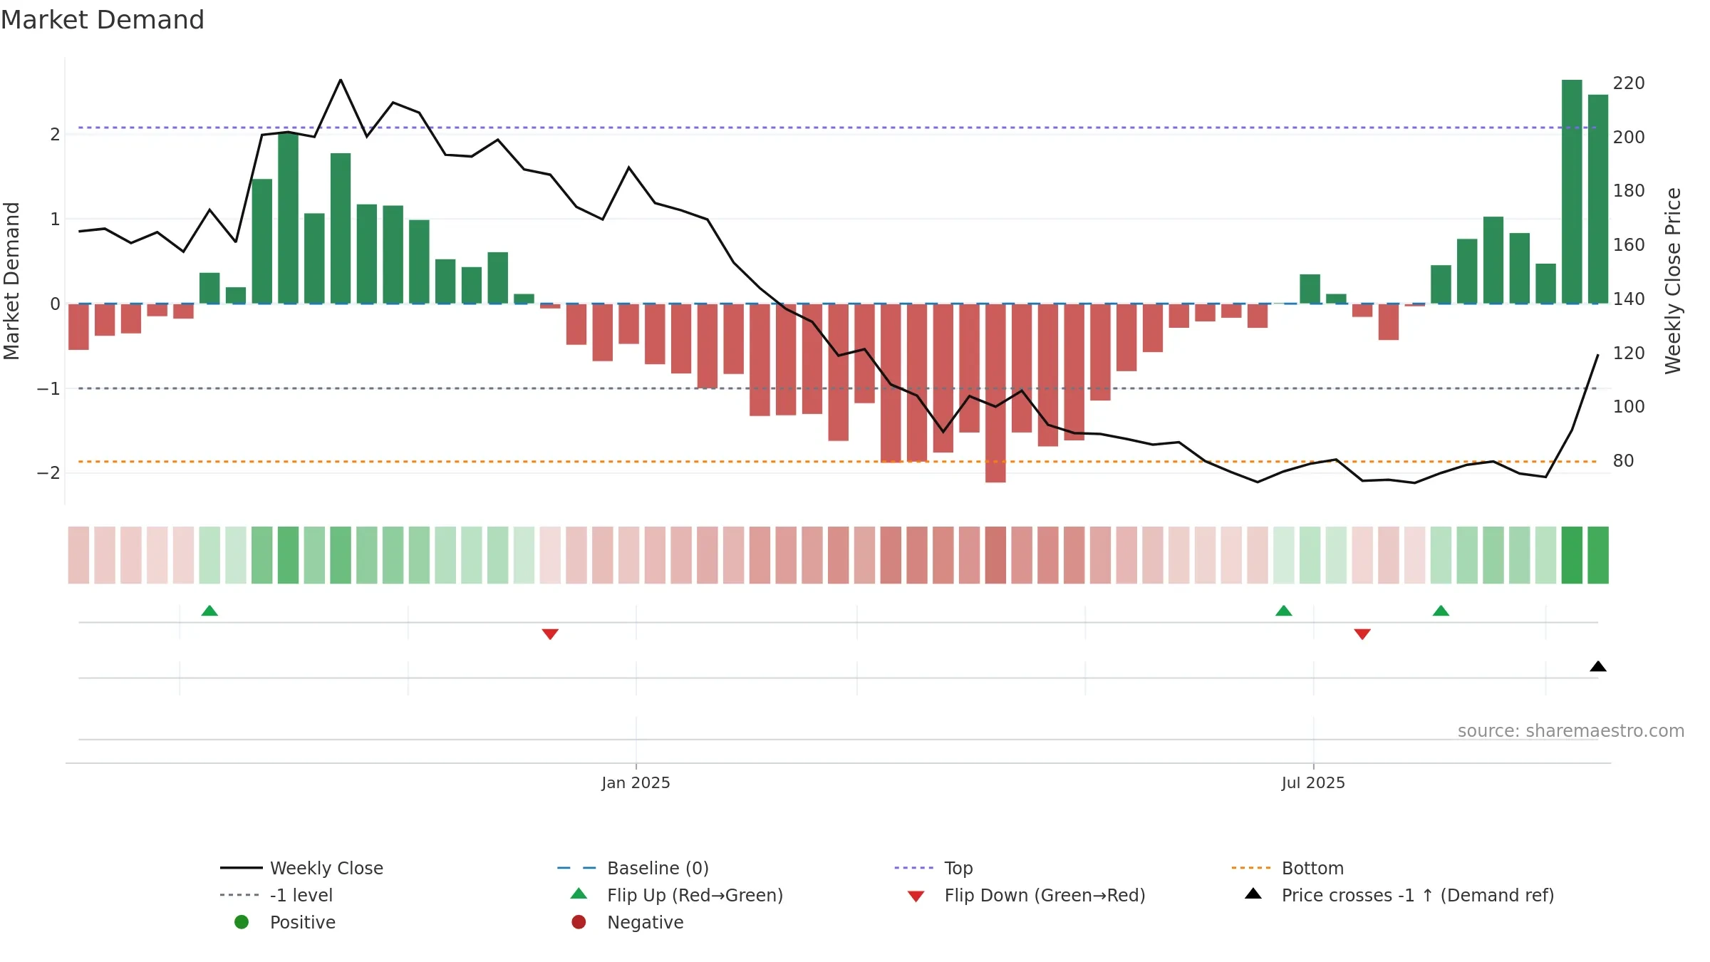Click the green Positive legend circle

[x=242, y=922]
